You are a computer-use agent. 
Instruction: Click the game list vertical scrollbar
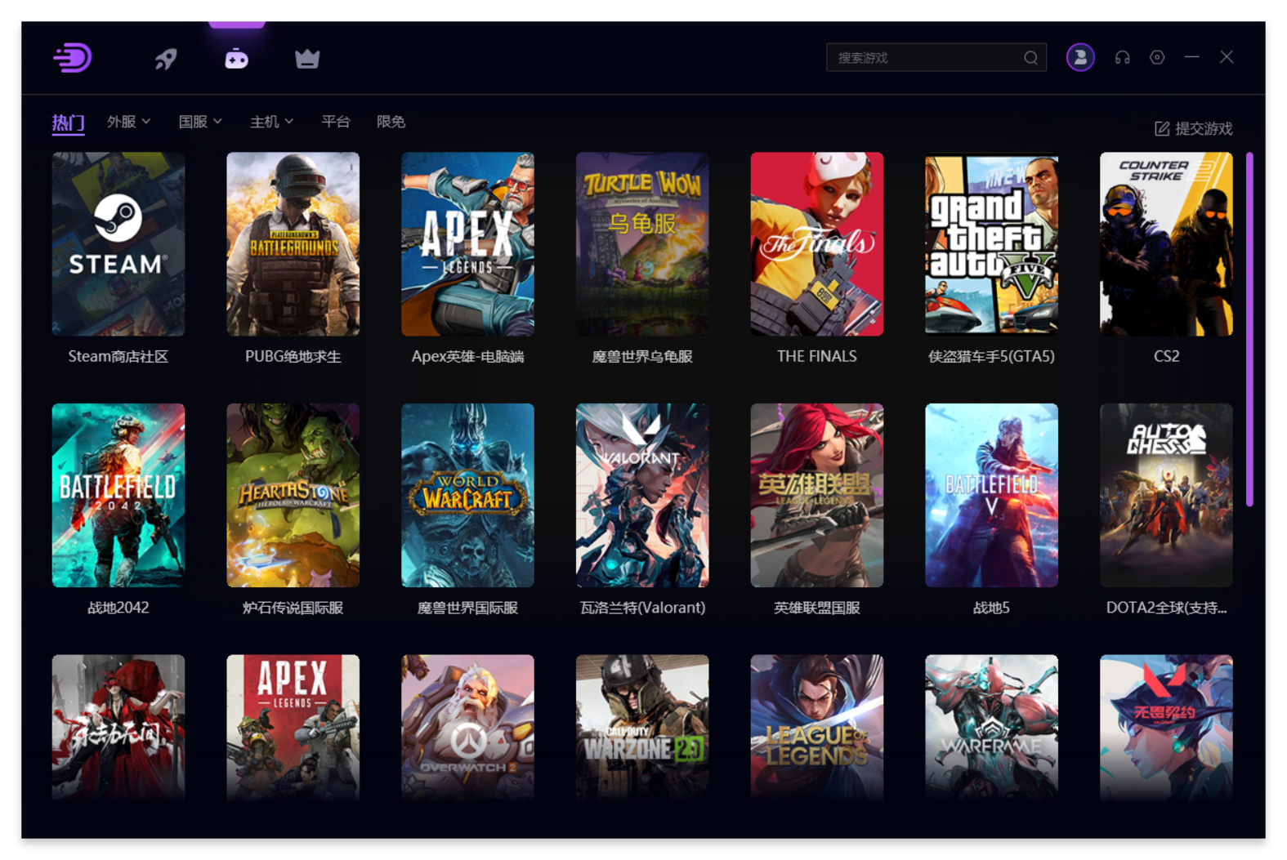point(1249,329)
